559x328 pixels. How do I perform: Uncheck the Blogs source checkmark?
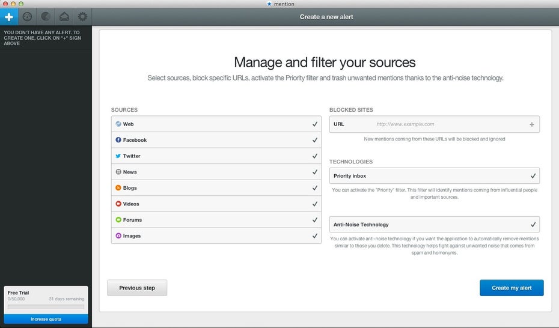(x=315, y=187)
